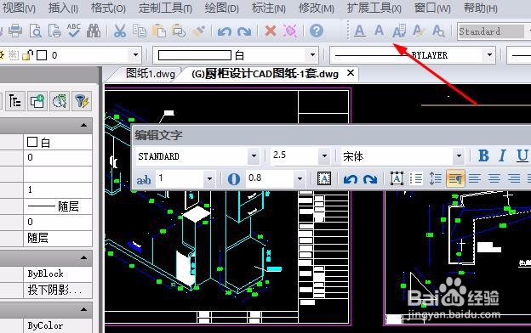Open the 格式(O) menu
This screenshot has height=333, width=531.
[x=108, y=8]
